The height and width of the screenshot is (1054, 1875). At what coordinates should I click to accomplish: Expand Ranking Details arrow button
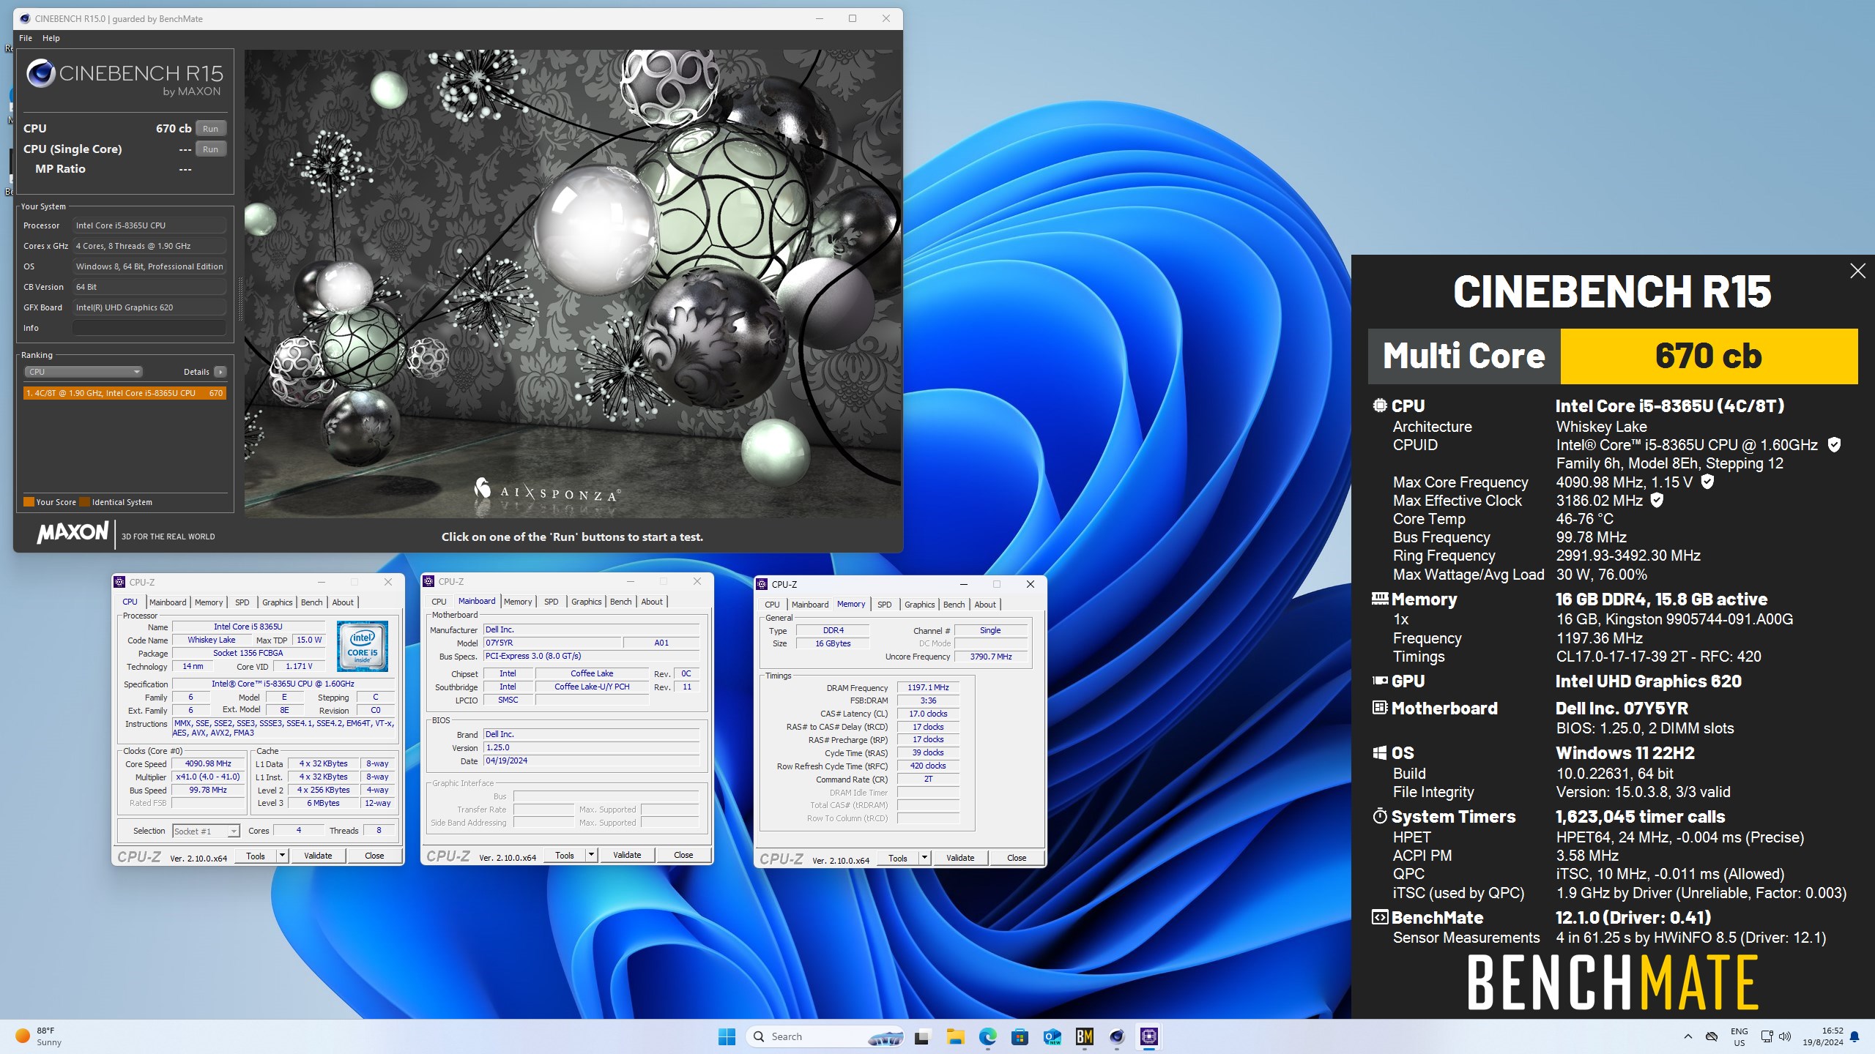(220, 372)
